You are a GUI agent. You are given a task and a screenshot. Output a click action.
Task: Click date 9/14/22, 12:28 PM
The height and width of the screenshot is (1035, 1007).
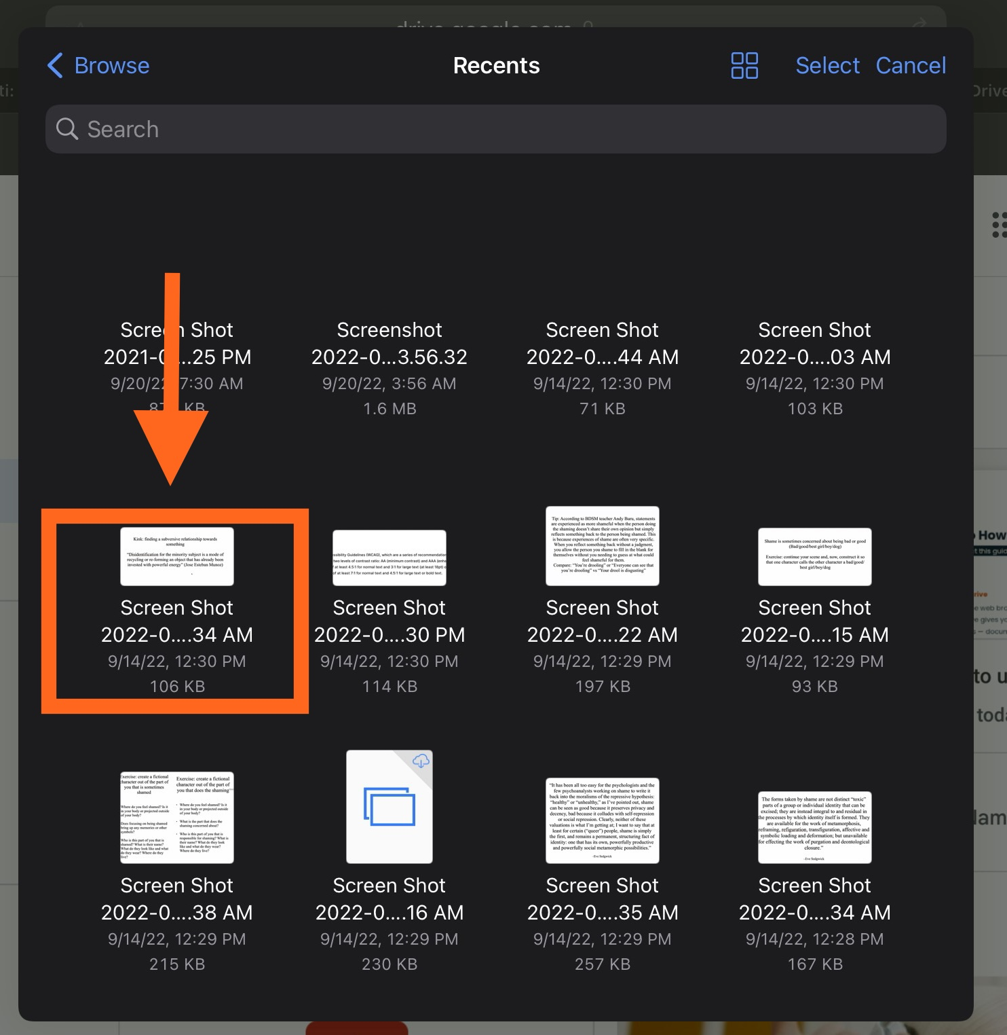pyautogui.click(x=815, y=939)
